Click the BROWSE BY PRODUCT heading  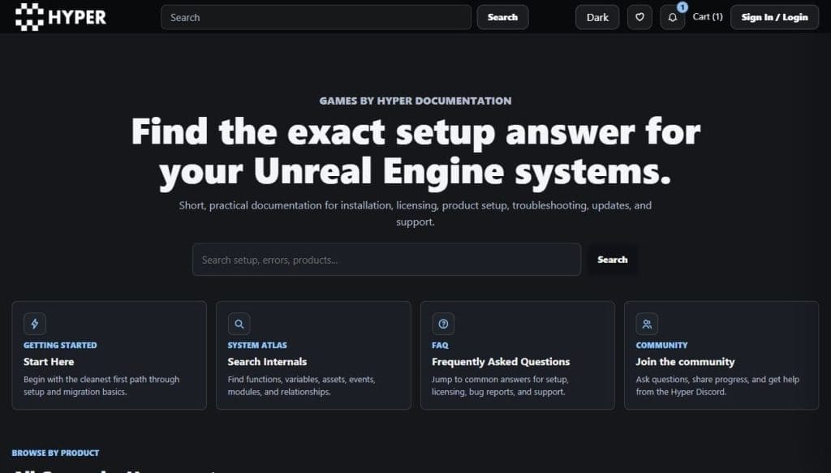[x=56, y=453]
